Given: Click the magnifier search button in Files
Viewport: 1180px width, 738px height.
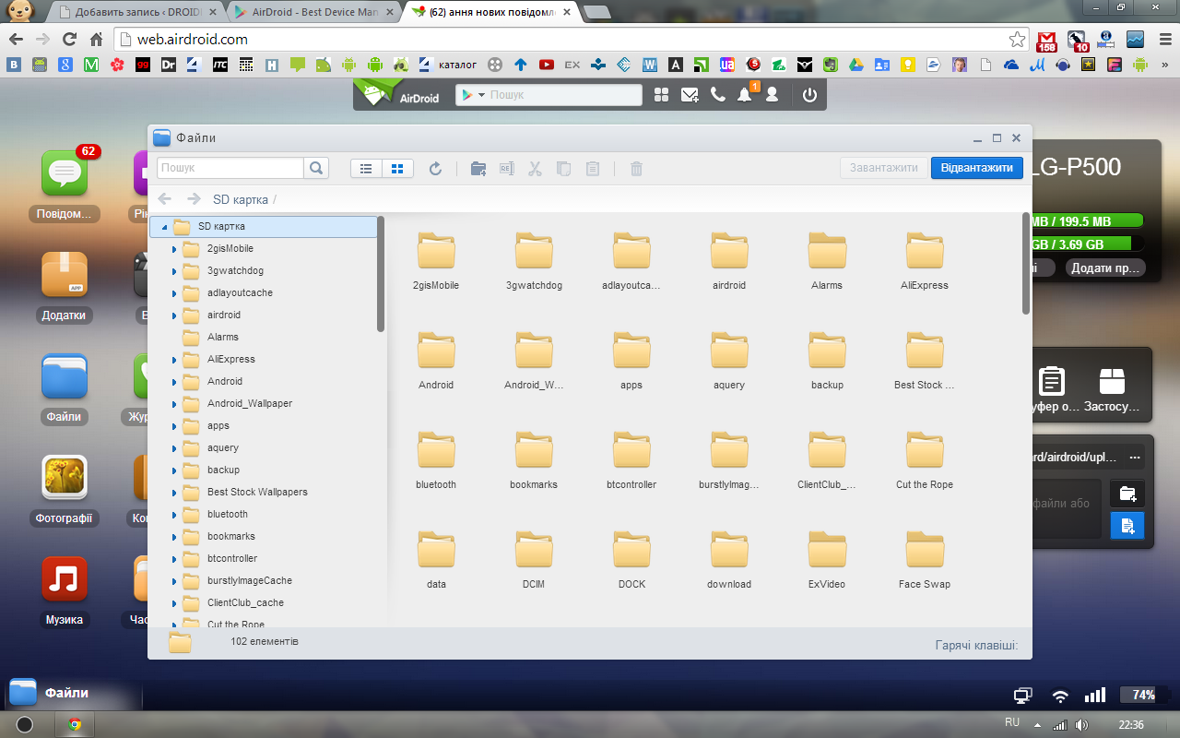Looking at the screenshot, I should (316, 168).
